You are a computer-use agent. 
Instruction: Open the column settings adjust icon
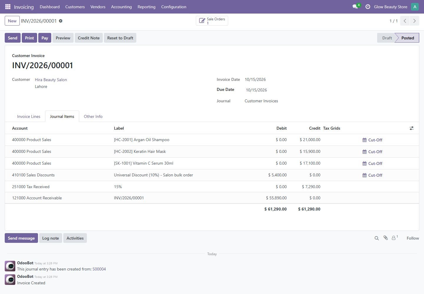pyautogui.click(x=411, y=128)
